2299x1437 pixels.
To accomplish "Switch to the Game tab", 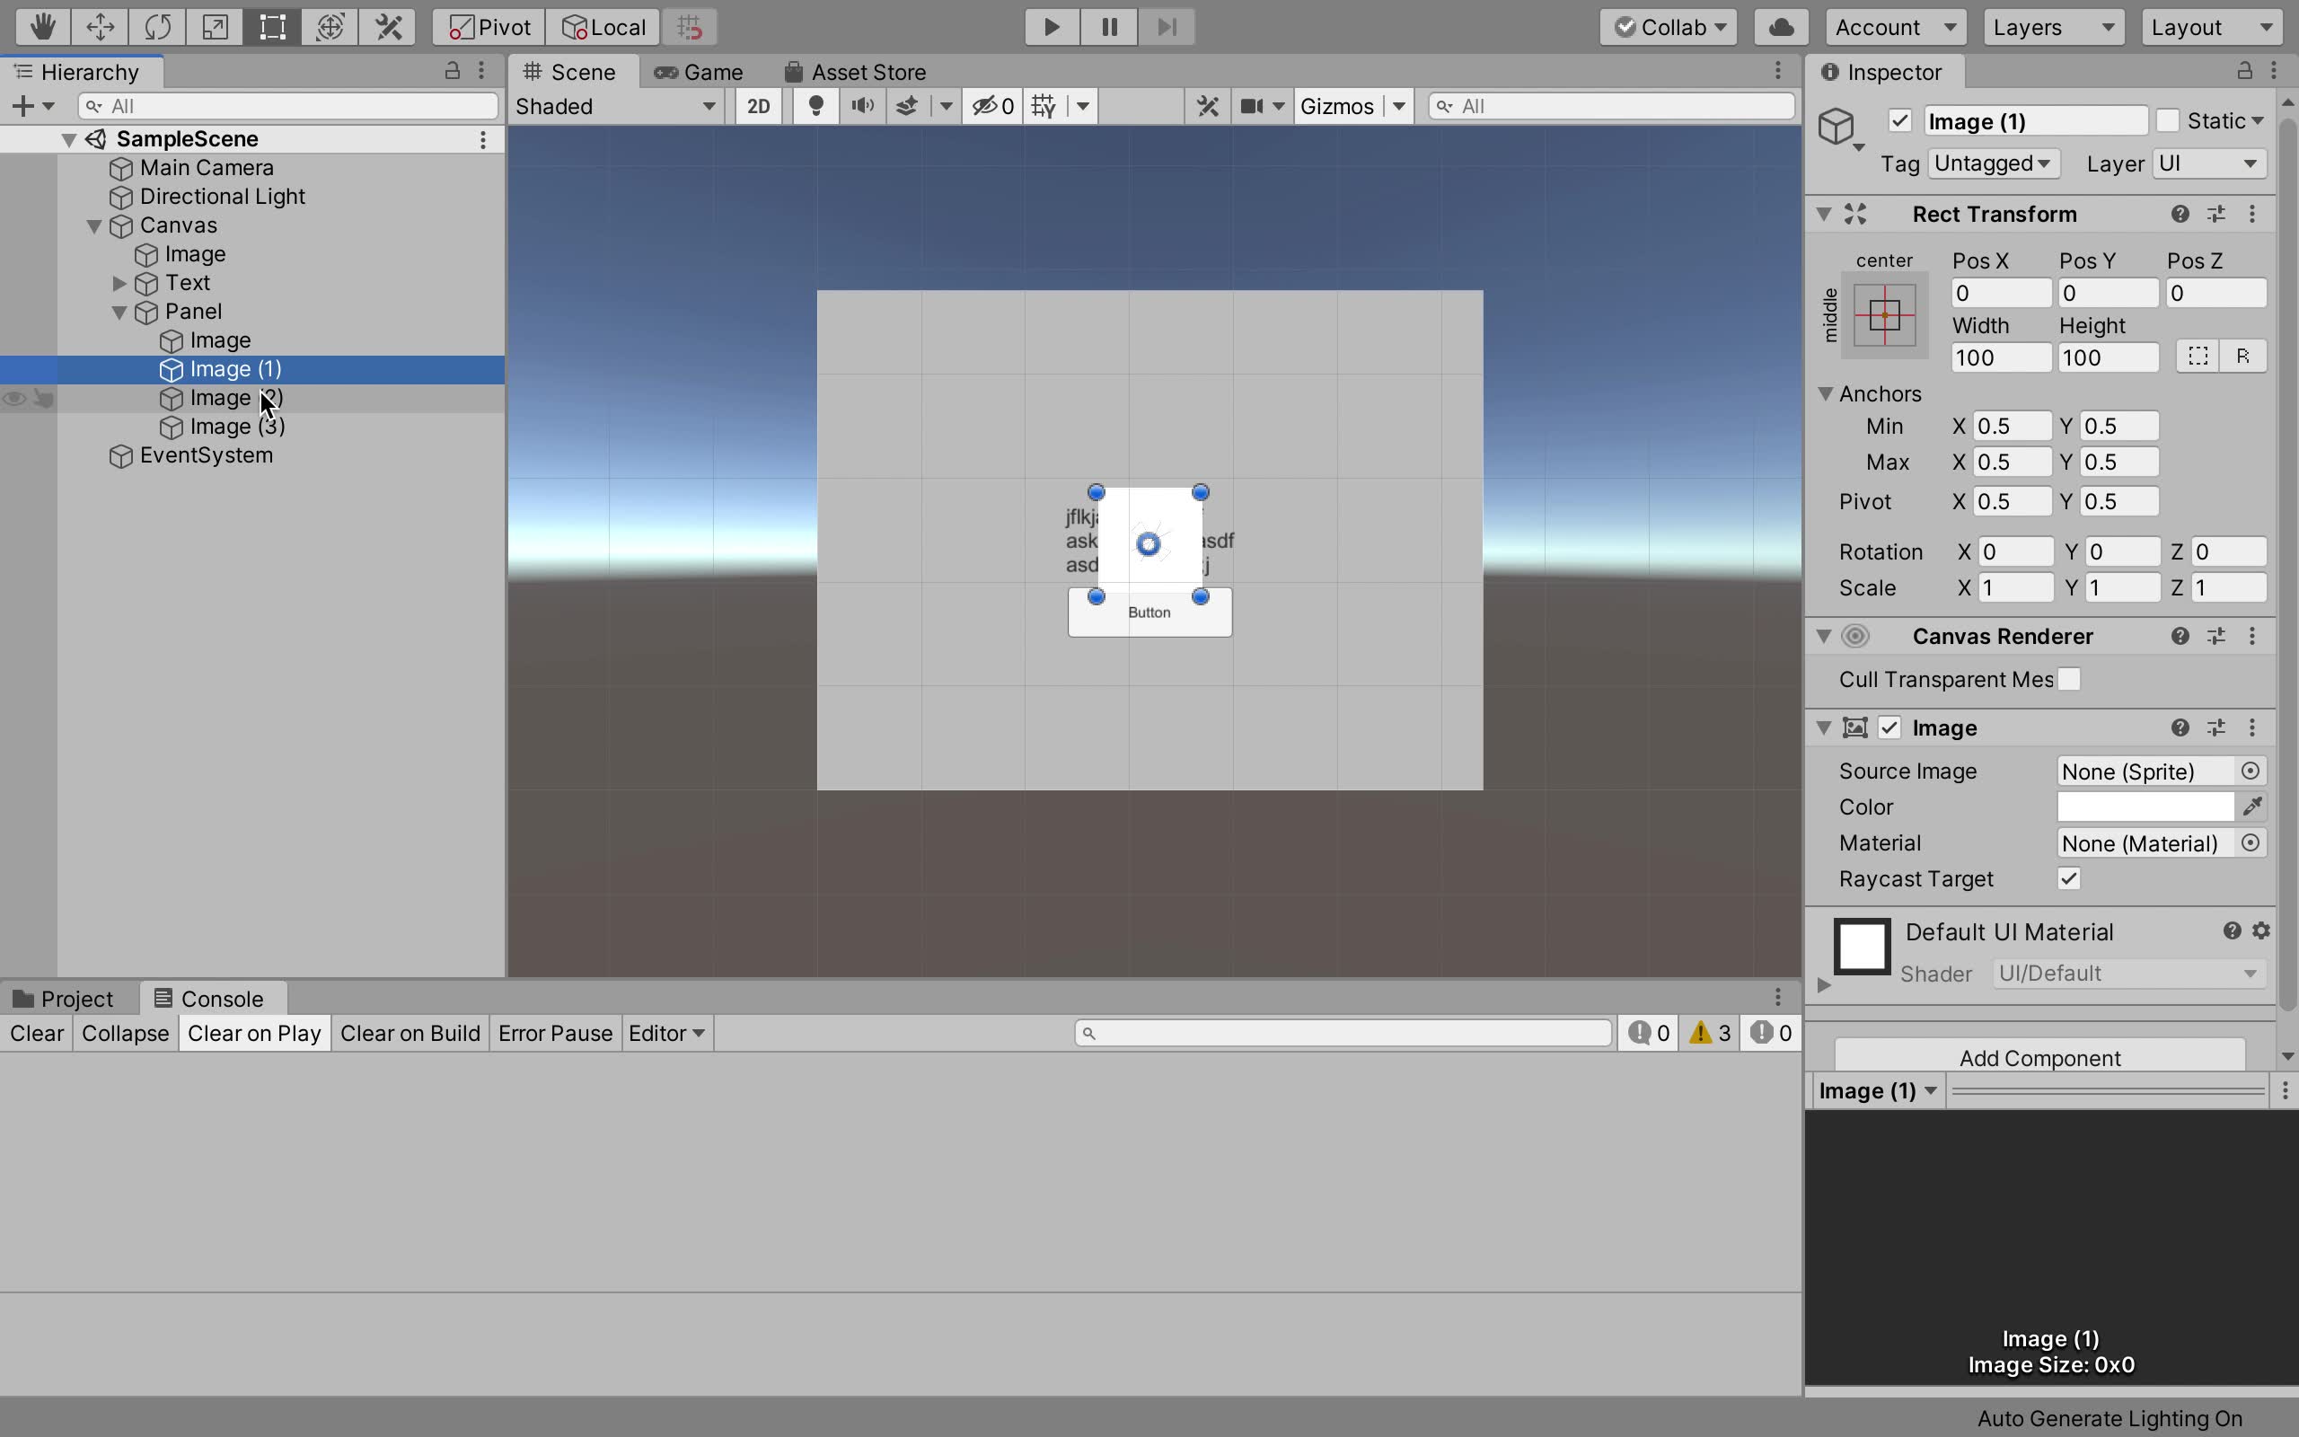I will click(x=700, y=72).
